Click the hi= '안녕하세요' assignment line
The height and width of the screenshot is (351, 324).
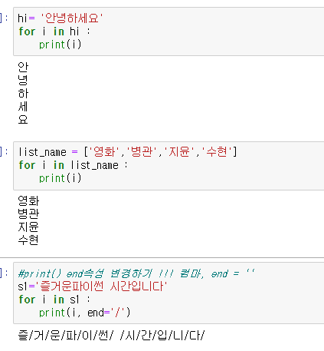point(61,18)
